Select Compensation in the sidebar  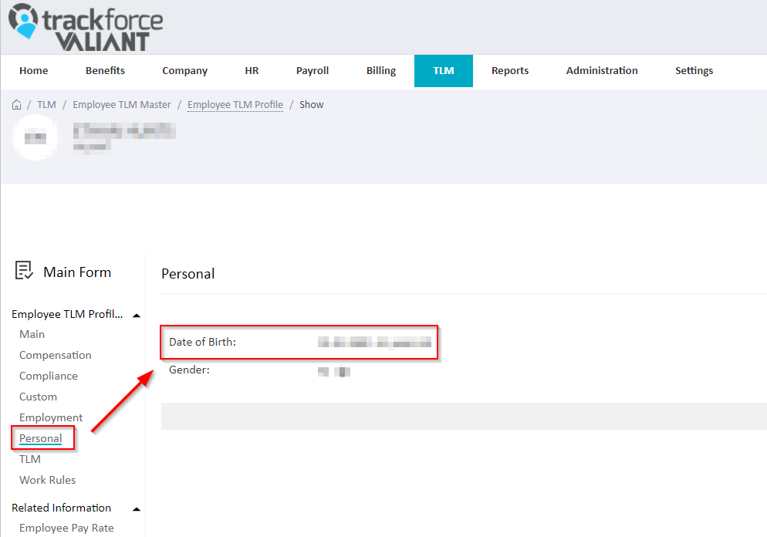[56, 355]
